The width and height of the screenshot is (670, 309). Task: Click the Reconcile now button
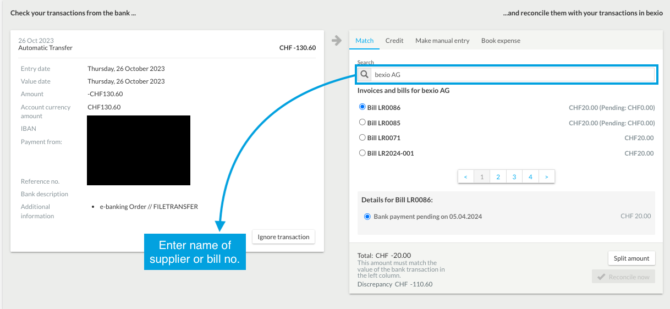[624, 277]
